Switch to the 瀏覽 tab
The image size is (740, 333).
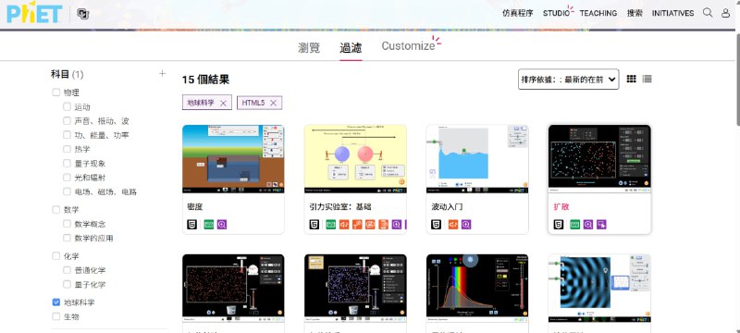(309, 48)
